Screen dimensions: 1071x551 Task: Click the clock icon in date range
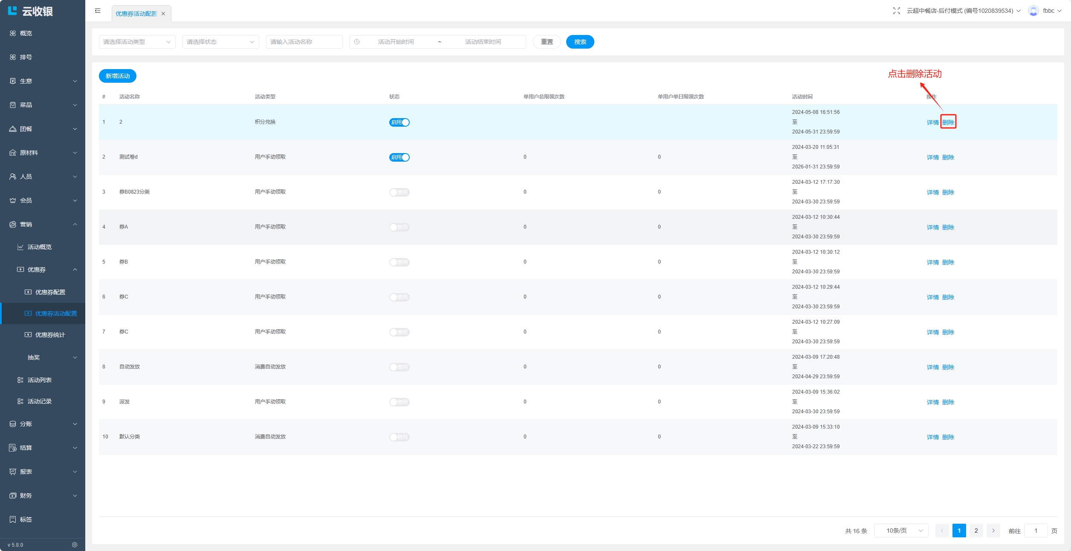point(357,42)
